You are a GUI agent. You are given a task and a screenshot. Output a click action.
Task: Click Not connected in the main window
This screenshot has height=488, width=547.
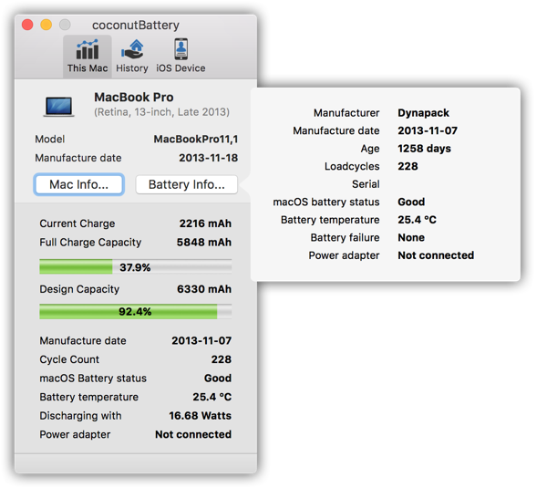[193, 434]
